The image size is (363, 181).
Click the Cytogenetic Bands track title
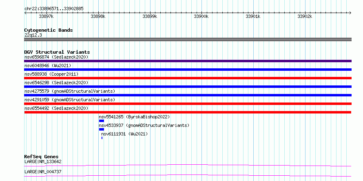[49, 30]
